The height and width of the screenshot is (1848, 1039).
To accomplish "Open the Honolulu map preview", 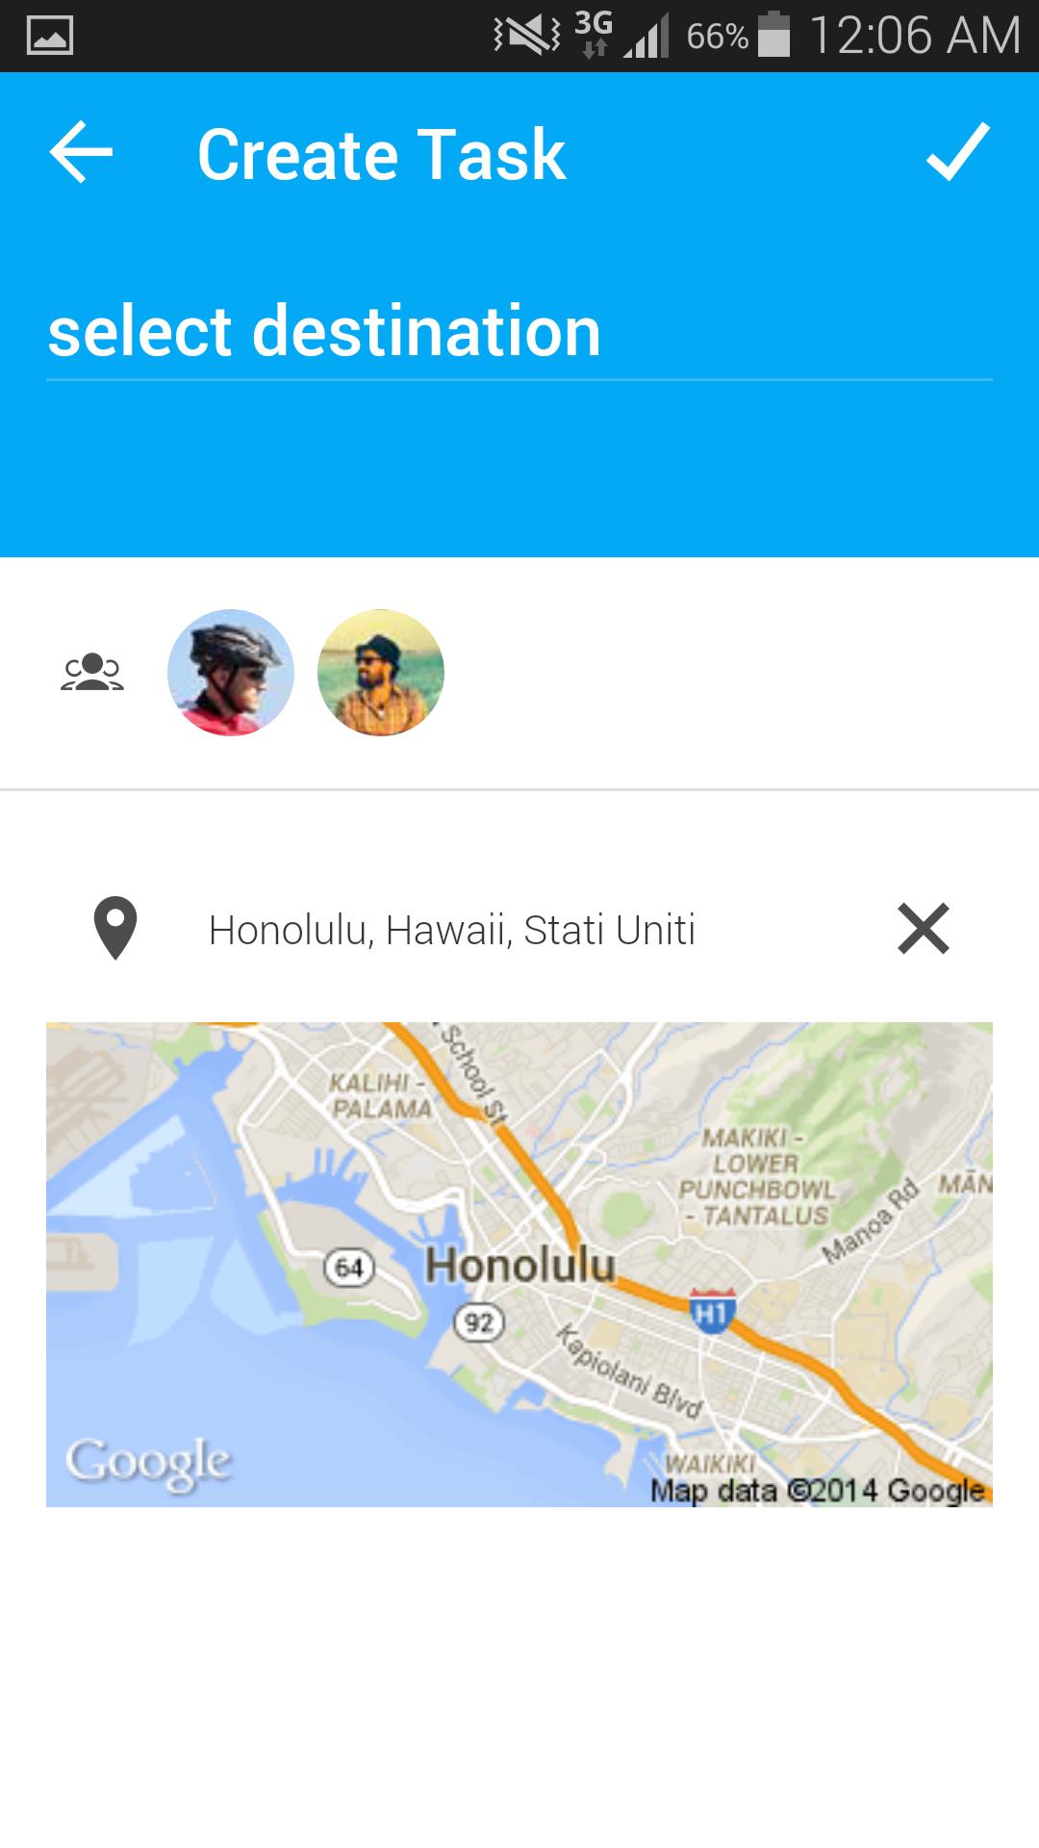I will coord(519,1264).
